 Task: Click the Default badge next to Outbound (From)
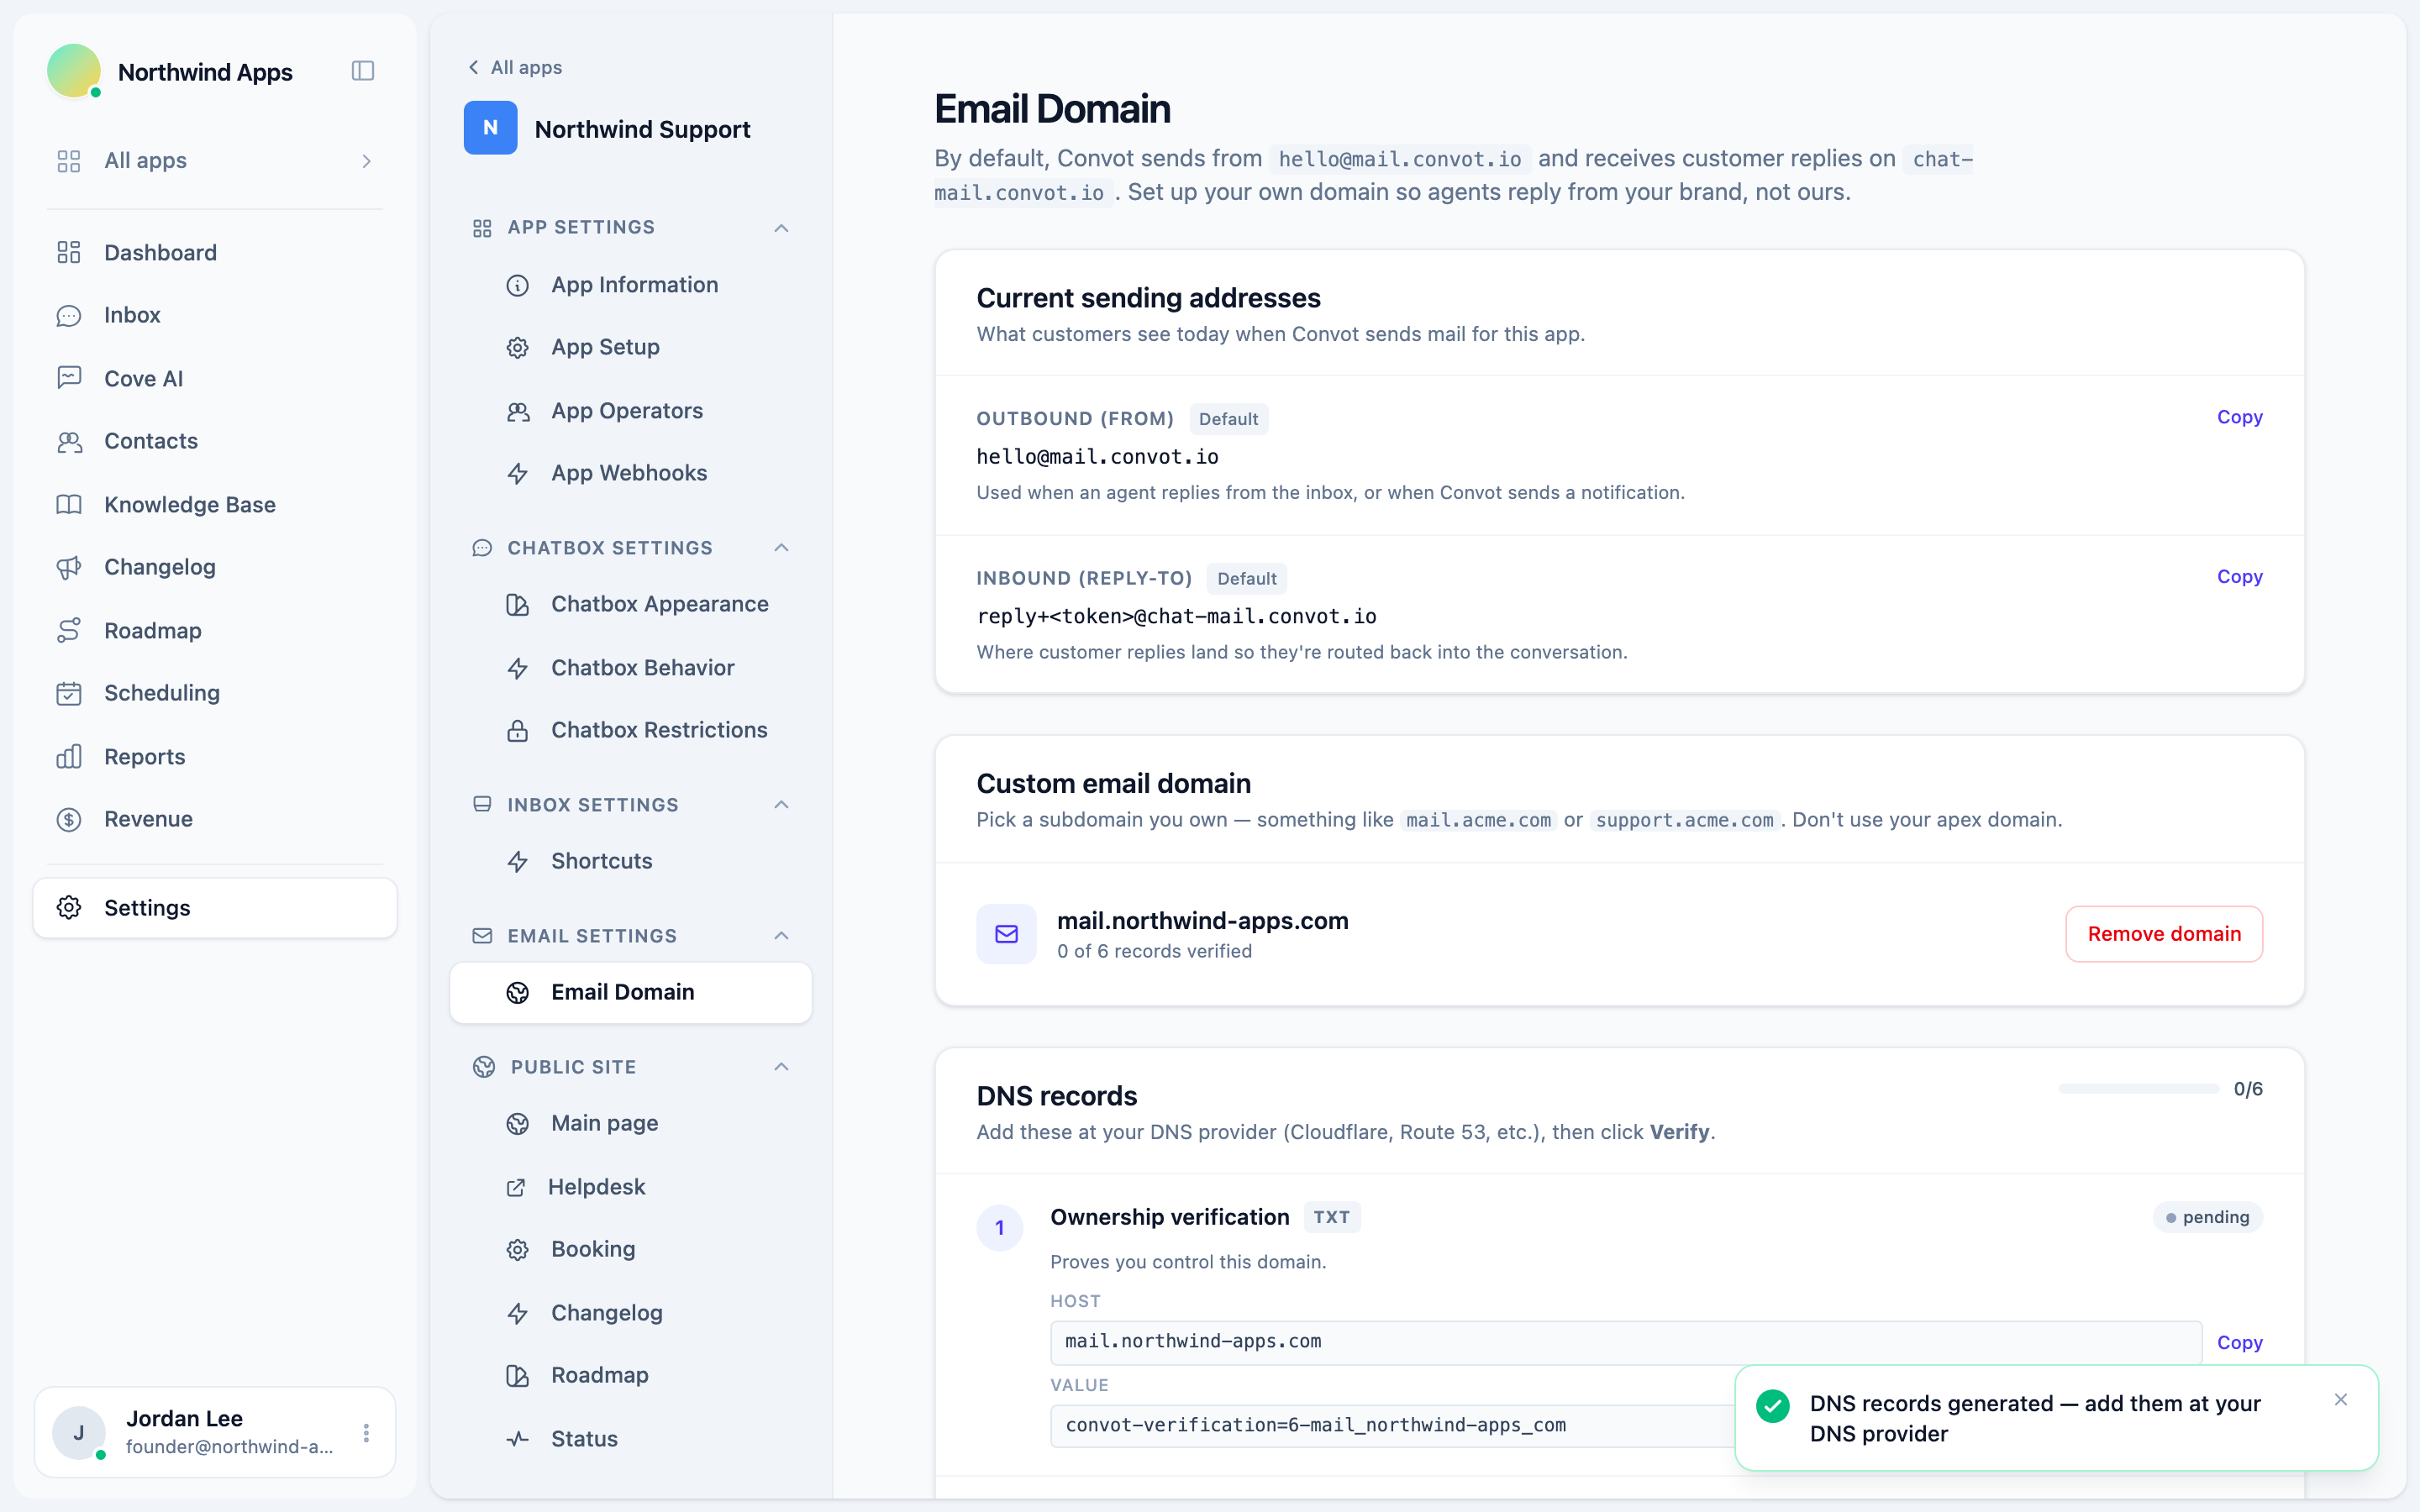pyautogui.click(x=1228, y=419)
